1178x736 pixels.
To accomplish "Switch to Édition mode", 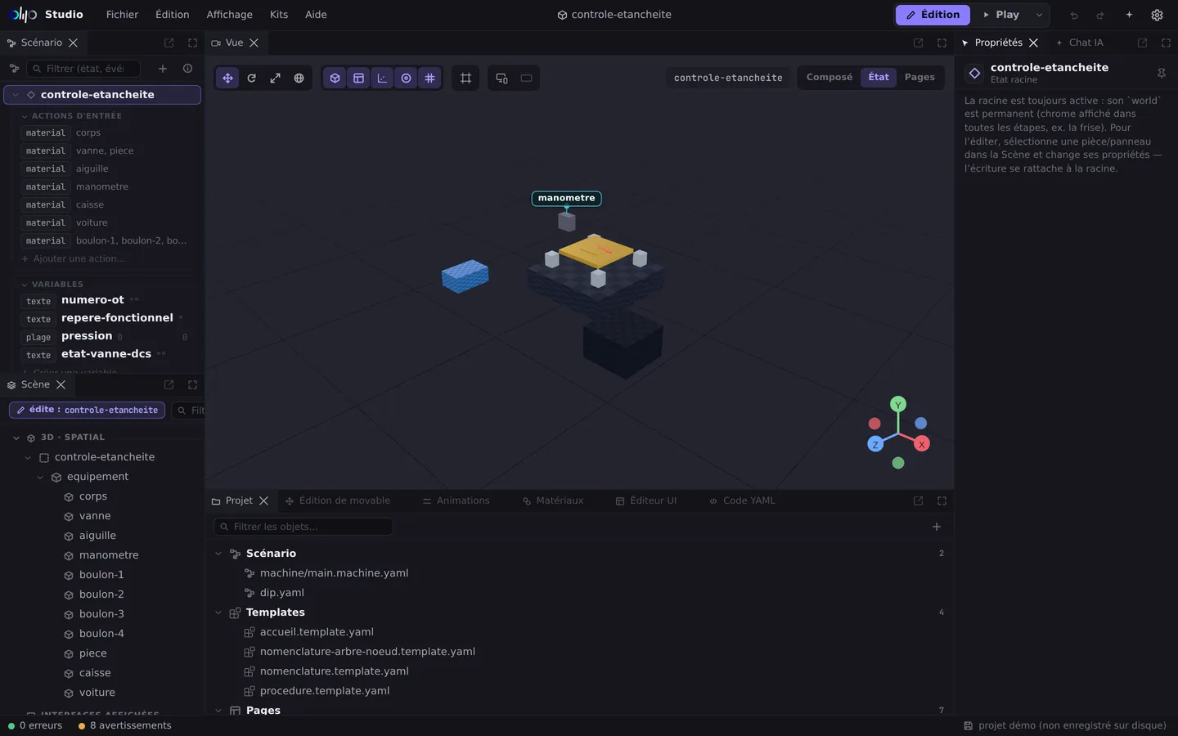I will pyautogui.click(x=933, y=15).
